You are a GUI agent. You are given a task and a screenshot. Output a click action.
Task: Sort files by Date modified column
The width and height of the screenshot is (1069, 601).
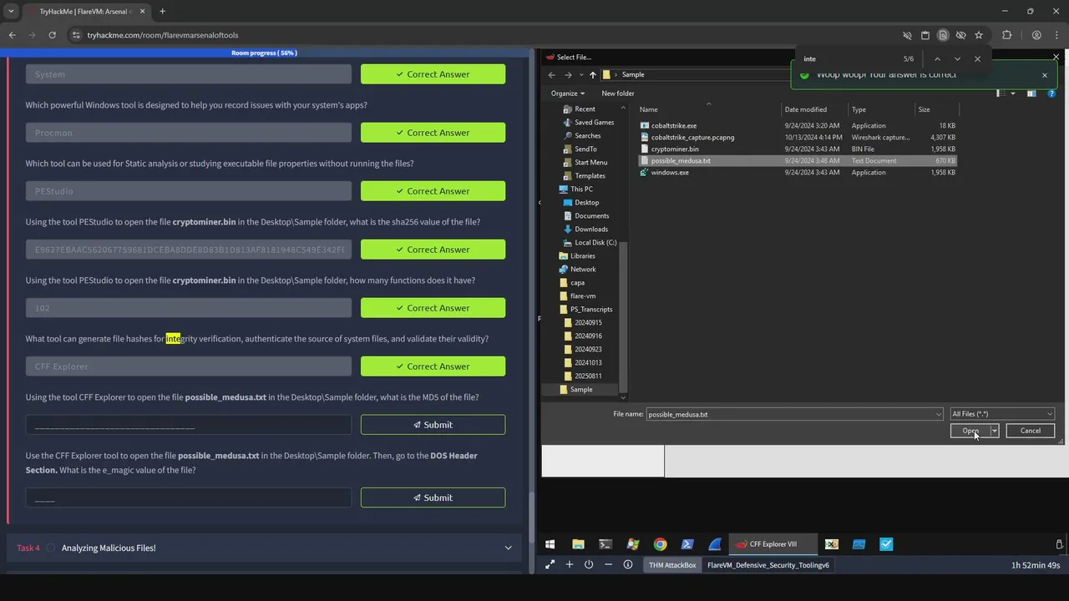(x=806, y=109)
